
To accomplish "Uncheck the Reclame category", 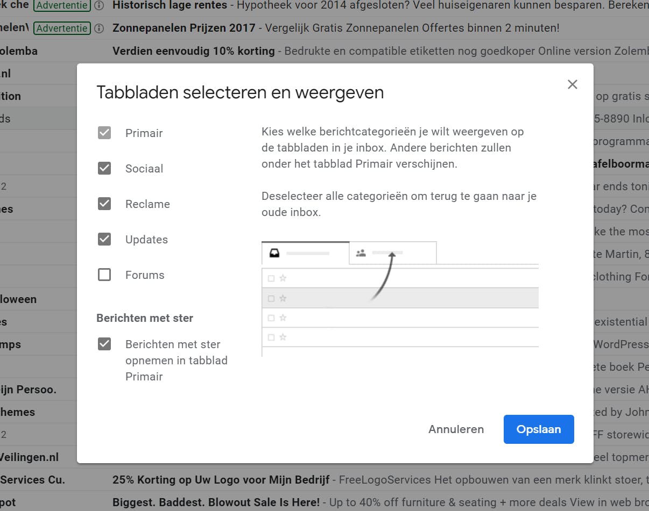I will (x=104, y=204).
